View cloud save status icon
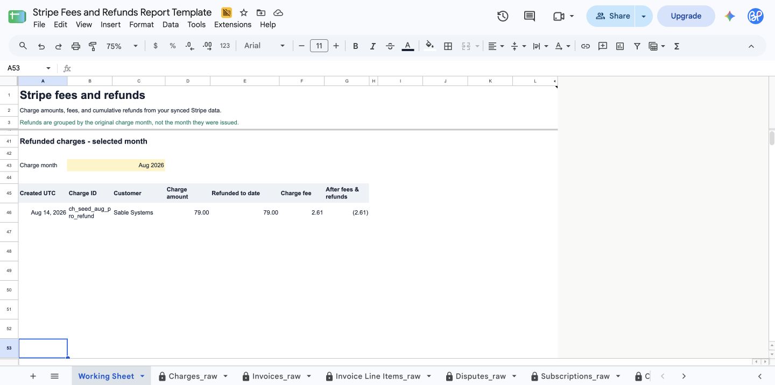 click(278, 12)
